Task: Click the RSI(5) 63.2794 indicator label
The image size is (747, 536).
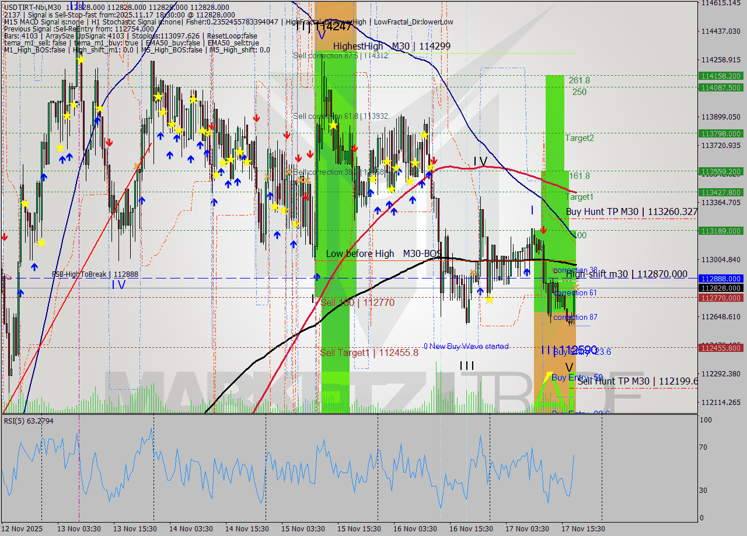Action: (28, 421)
